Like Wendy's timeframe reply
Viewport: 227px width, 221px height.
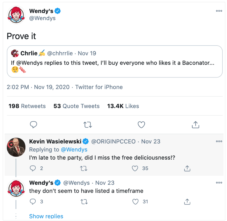(x=135, y=201)
